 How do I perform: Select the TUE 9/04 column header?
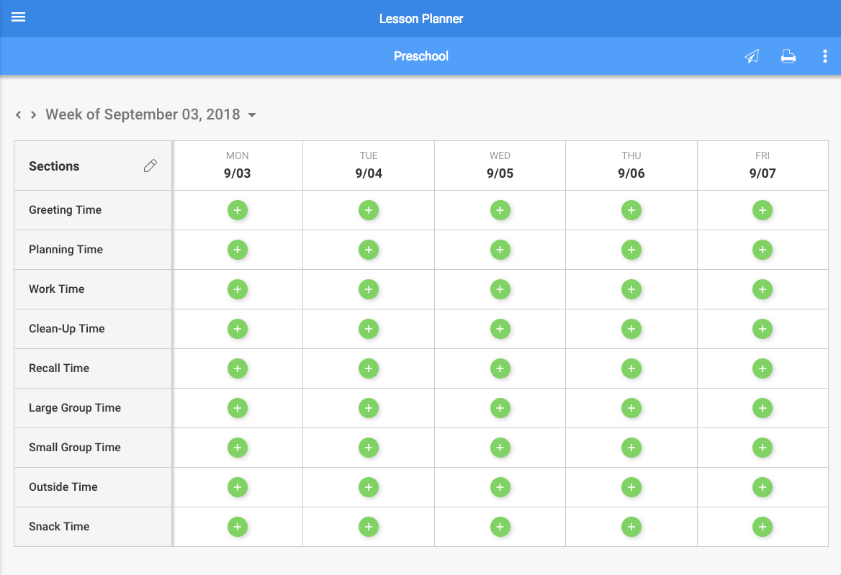pos(369,165)
